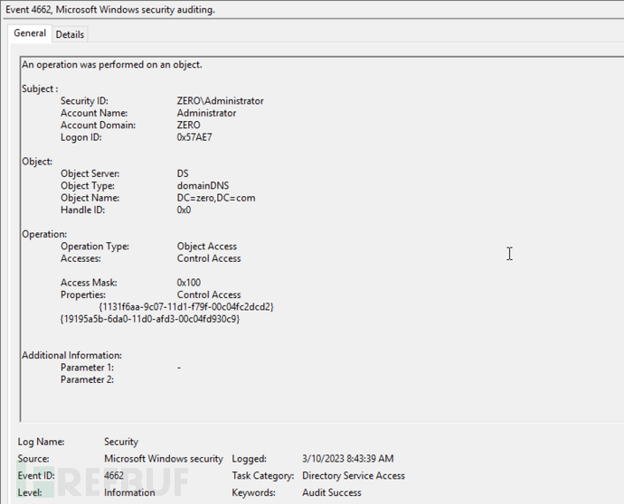624x504 pixels.
Task: Click the Operation section heading
Action: pos(44,234)
